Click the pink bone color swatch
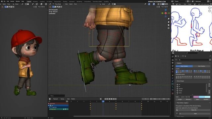 click(x=196, y=97)
